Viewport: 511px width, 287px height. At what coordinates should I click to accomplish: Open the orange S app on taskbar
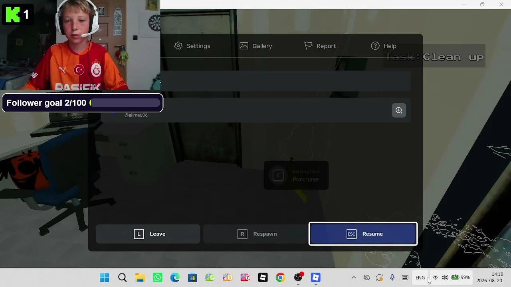[x=228, y=277]
